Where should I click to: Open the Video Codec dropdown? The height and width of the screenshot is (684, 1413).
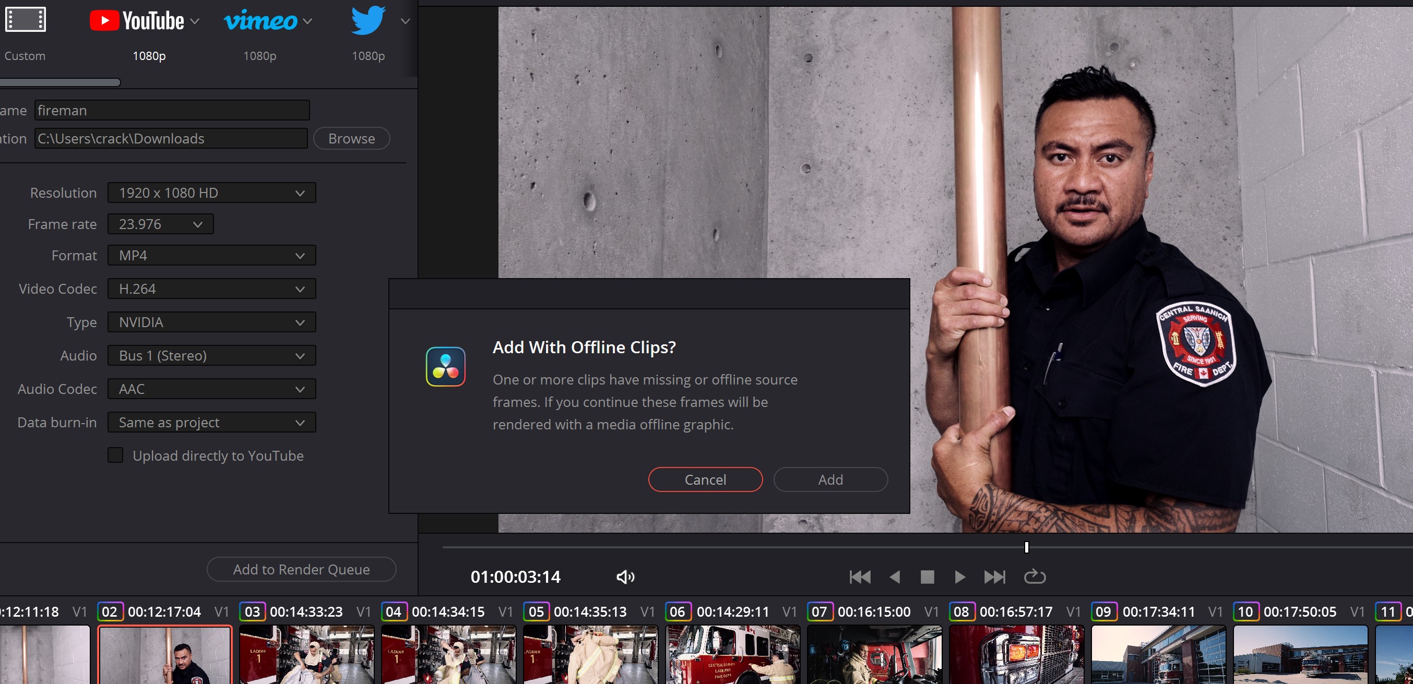212,289
